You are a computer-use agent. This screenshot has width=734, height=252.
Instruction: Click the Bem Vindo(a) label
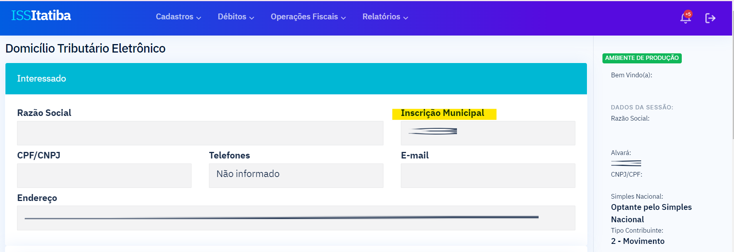point(631,75)
